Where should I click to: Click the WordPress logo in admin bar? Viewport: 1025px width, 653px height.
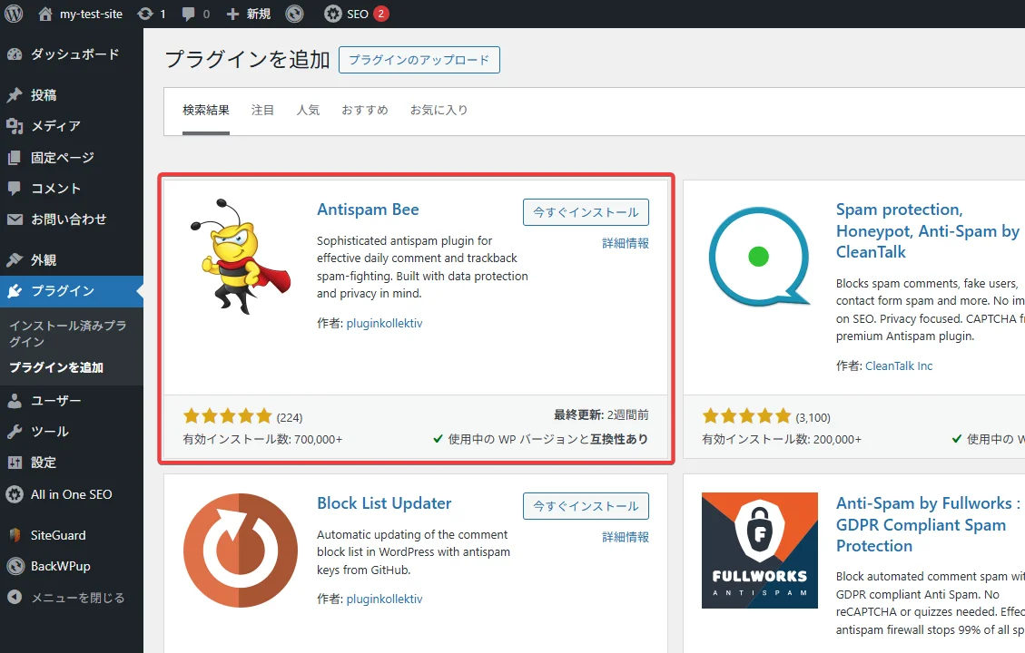(x=14, y=14)
